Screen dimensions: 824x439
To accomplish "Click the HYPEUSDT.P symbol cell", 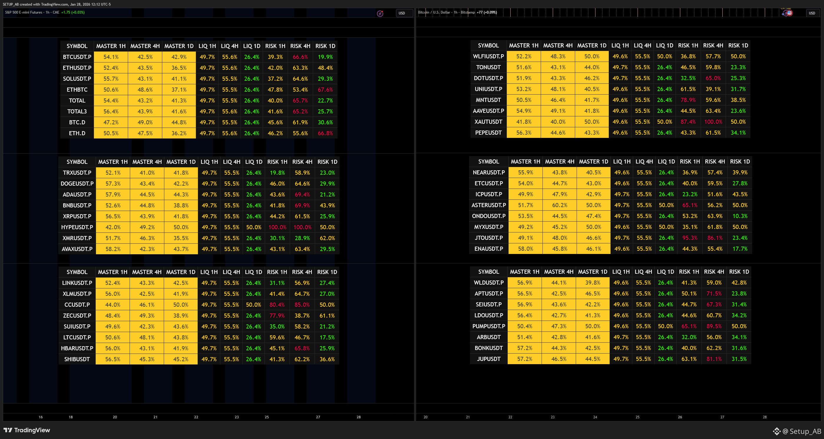I will click(77, 227).
